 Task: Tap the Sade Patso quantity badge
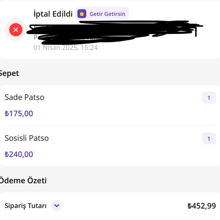point(209,98)
